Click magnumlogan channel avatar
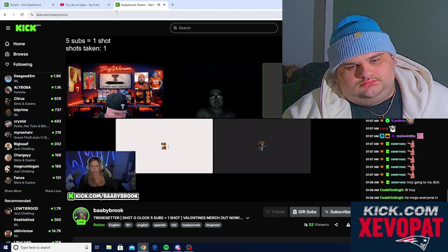This screenshot has height=252, width=448. click(x=8, y=169)
